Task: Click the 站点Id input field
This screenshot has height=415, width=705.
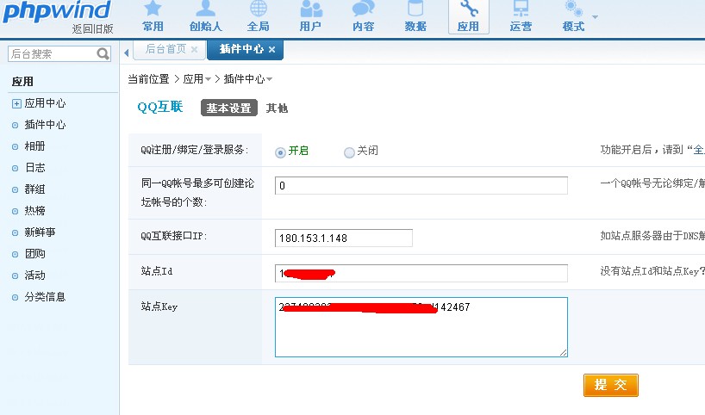Action: pyautogui.click(x=421, y=273)
